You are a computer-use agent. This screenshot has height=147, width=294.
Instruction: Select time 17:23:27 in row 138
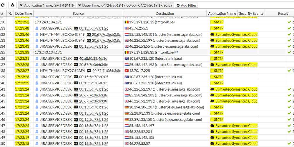point(22,71)
